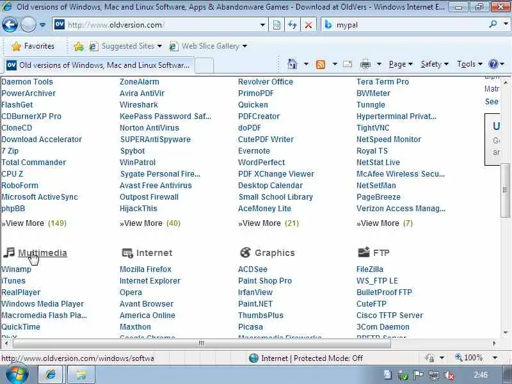Screen dimensions: 512x384
Task: Click the Action Center flag tray icon
Action: point(419,375)
